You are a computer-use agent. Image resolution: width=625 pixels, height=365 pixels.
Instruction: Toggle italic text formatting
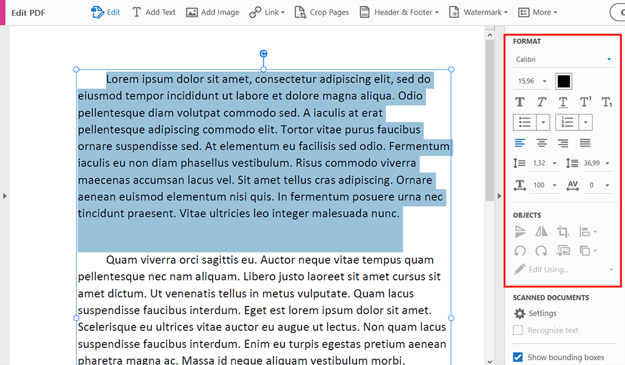pyautogui.click(x=541, y=102)
